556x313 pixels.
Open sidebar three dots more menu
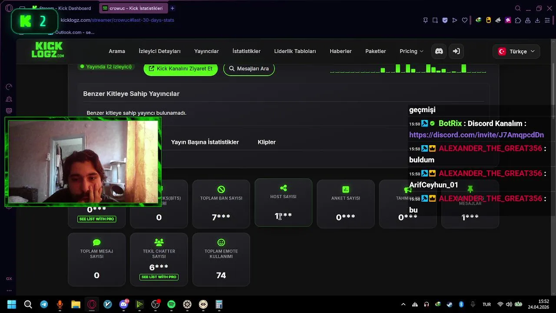(9, 290)
